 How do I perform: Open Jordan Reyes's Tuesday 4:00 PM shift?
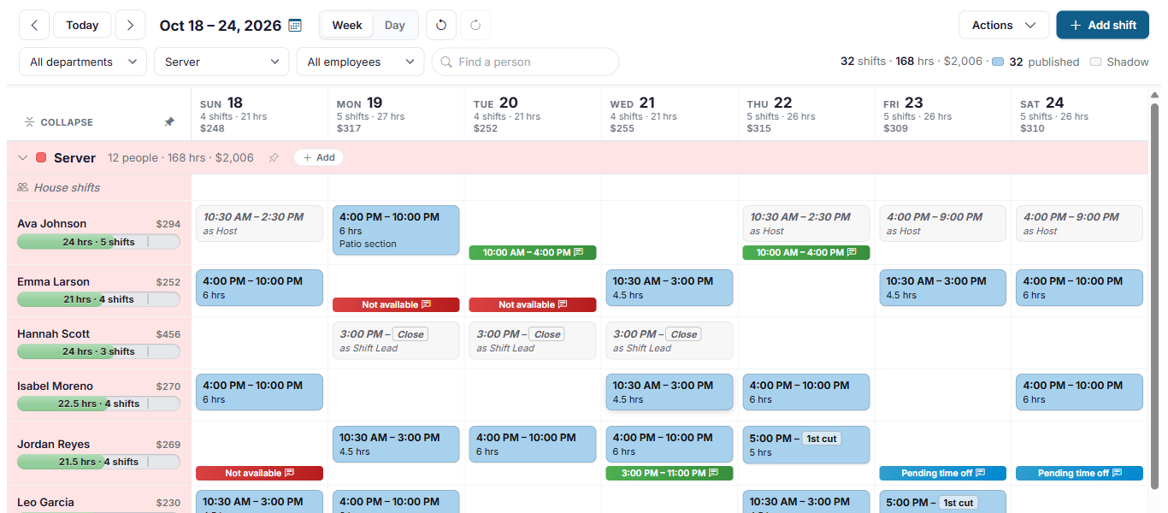[533, 445]
